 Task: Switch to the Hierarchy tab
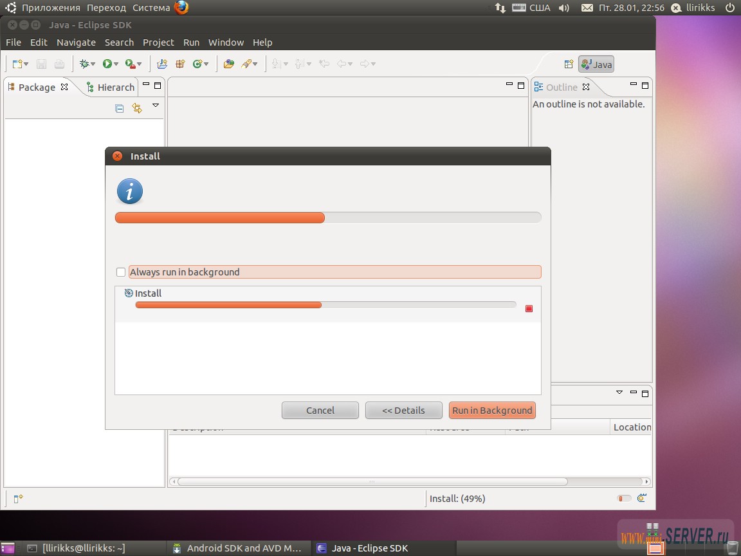[111, 87]
